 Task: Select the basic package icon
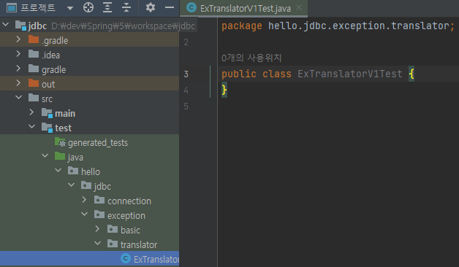113,230
